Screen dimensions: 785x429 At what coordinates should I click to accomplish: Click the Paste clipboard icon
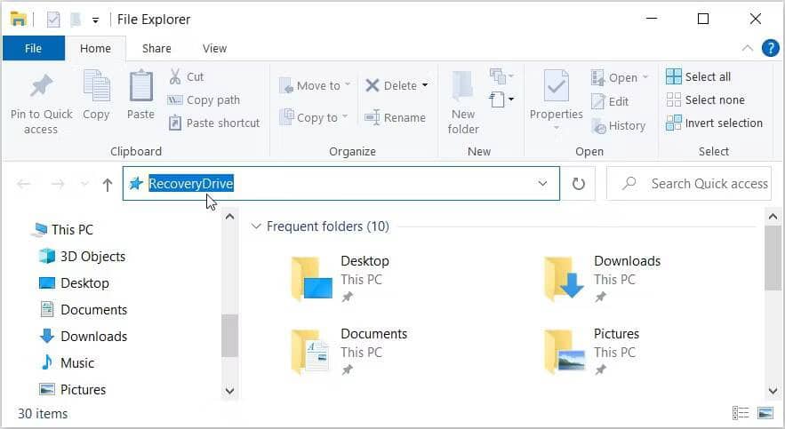coord(140,86)
